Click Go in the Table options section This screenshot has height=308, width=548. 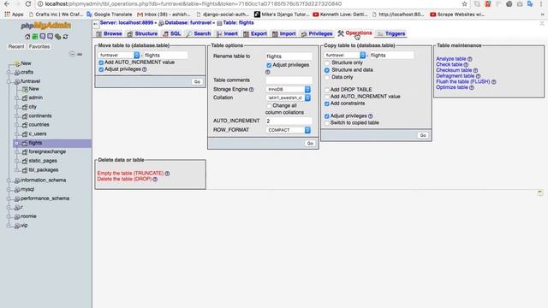(x=310, y=144)
